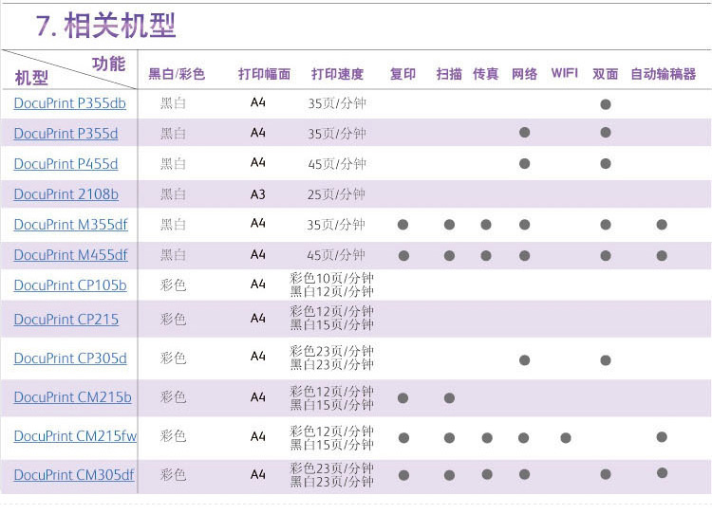Click the 机型 header label
This screenshot has height=514, width=712.
31,78
